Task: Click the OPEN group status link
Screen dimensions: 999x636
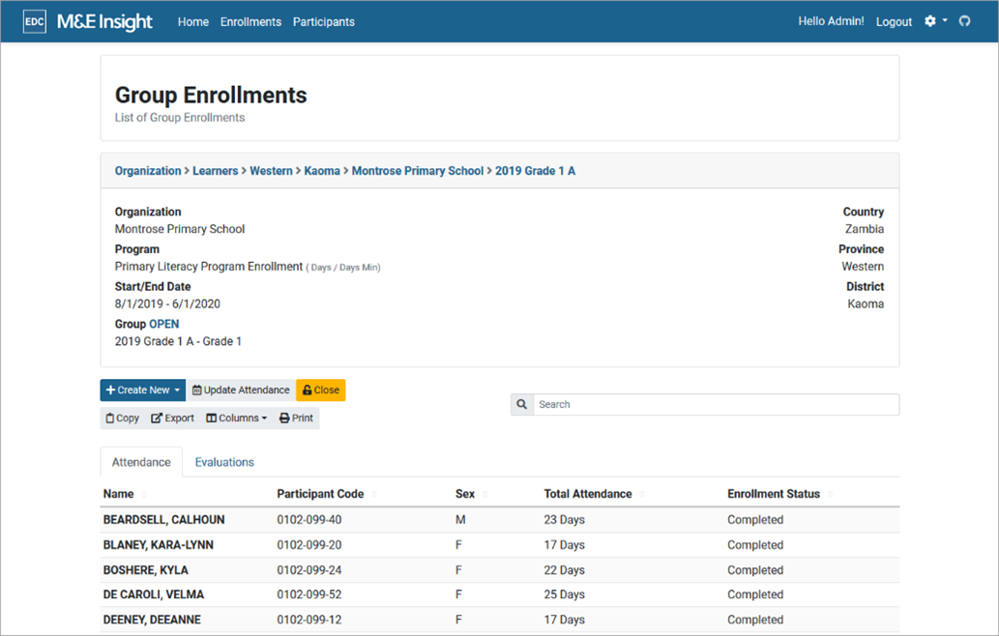Action: tap(163, 324)
